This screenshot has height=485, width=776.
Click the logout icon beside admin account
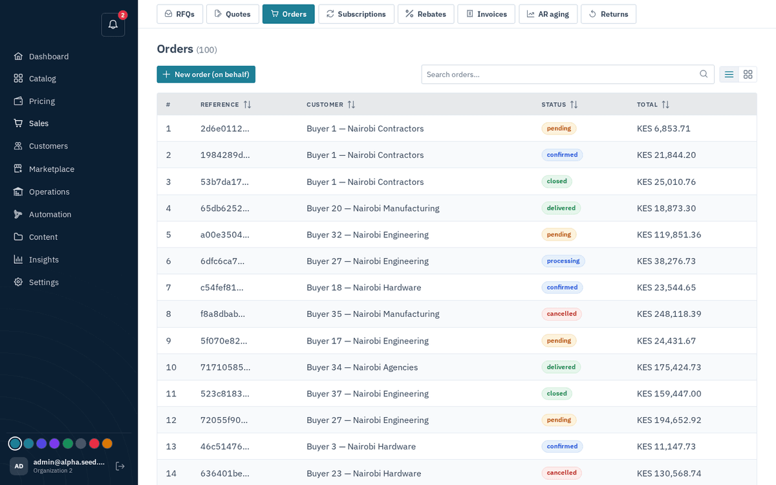click(x=120, y=466)
